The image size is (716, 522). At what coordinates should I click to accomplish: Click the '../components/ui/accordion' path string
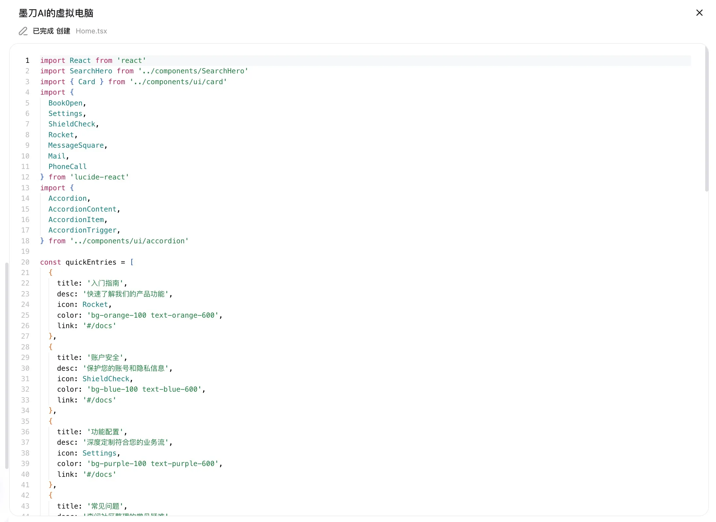[x=129, y=241]
